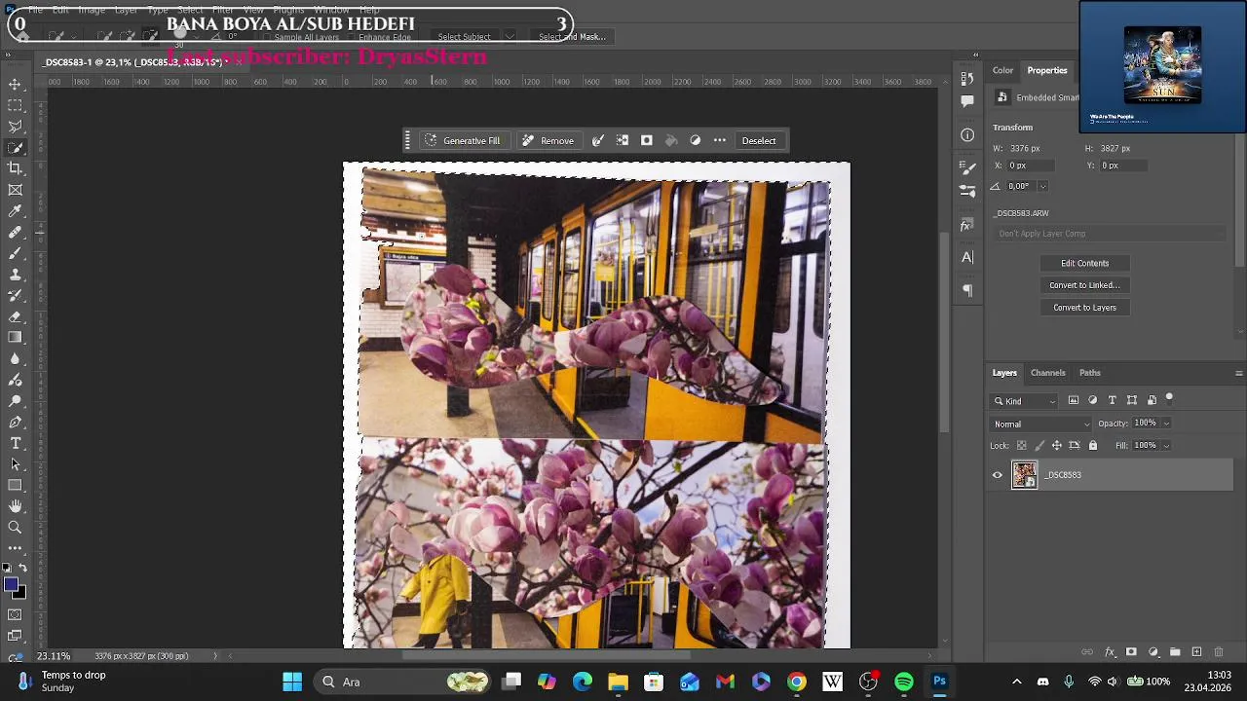Select the Frame tool
The height and width of the screenshot is (701, 1247).
coord(16,190)
